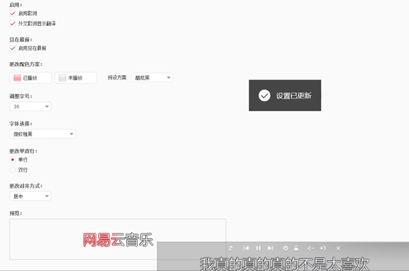409x271 pixels.
Task: Expand the 居中 alignment dropdown
Action: (30, 196)
